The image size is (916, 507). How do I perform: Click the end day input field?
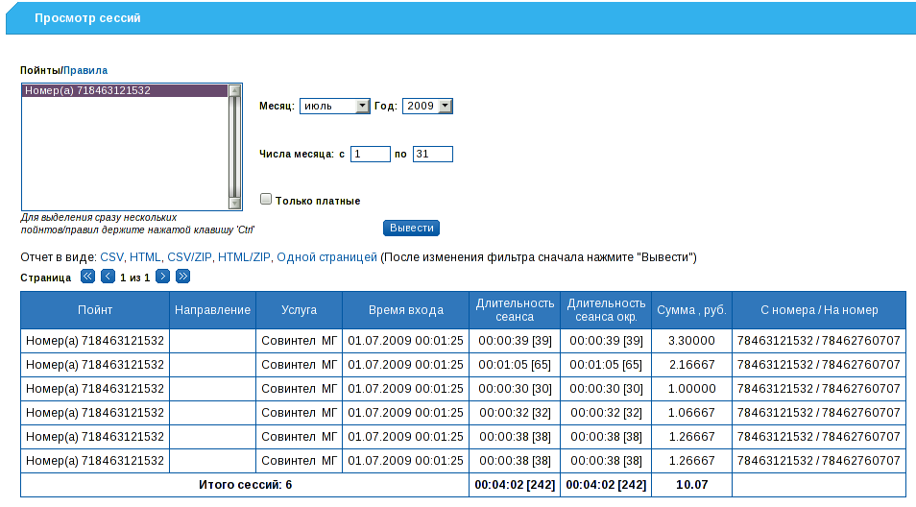(432, 154)
